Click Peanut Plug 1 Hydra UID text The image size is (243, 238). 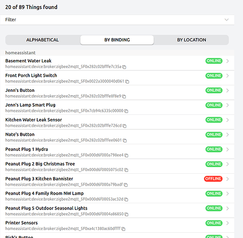pyautogui.click(x=64, y=155)
